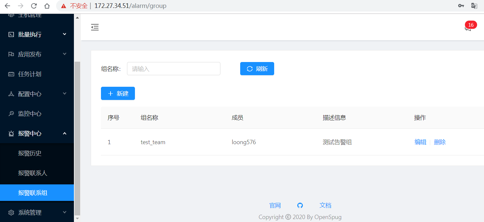The height and width of the screenshot is (222, 484).
Task: Click the 组名称 column header
Action: (x=149, y=117)
